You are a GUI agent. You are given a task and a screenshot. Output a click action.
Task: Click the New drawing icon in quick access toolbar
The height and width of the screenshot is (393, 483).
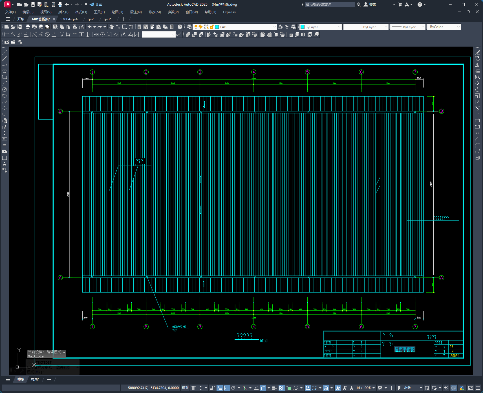click(x=19, y=5)
